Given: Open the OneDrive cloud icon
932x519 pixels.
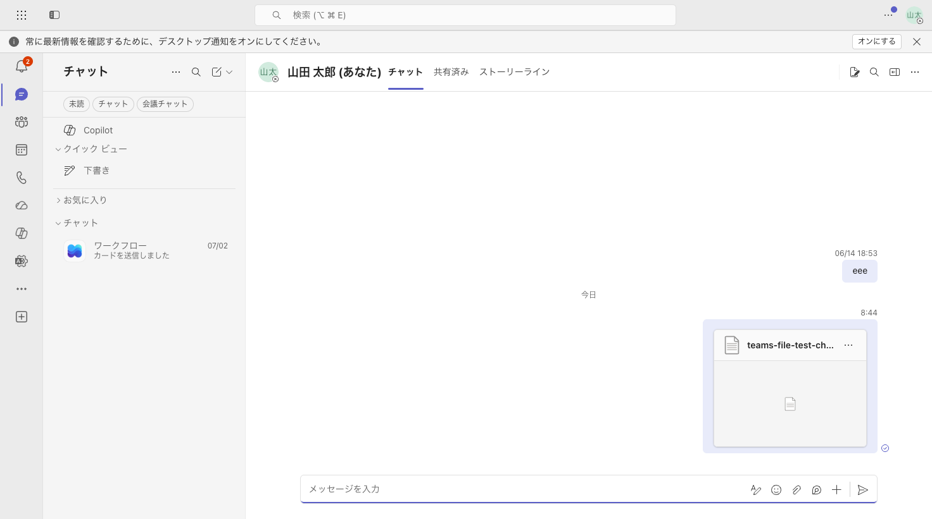Looking at the screenshot, I should coord(22,205).
